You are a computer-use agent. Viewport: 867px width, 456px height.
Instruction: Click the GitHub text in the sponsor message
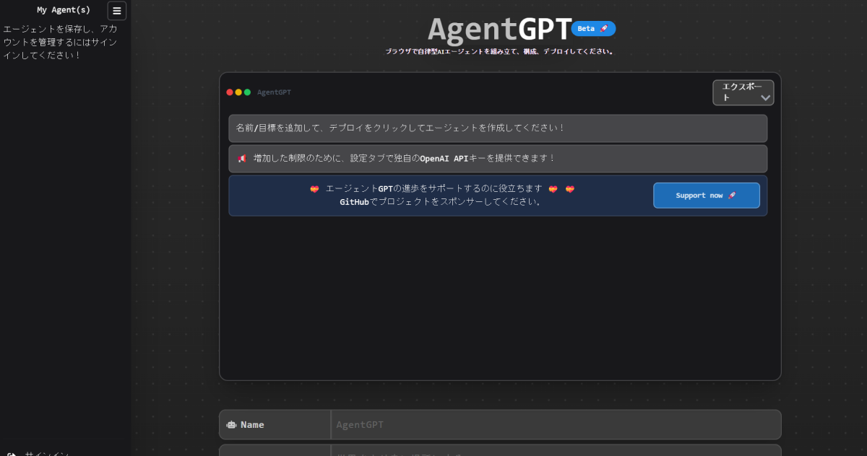tap(353, 202)
